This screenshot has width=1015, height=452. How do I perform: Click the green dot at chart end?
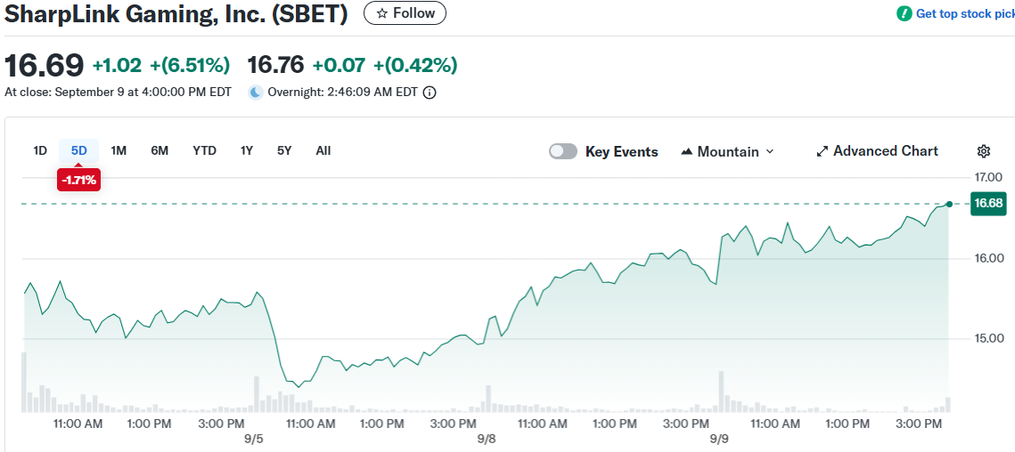(x=949, y=204)
